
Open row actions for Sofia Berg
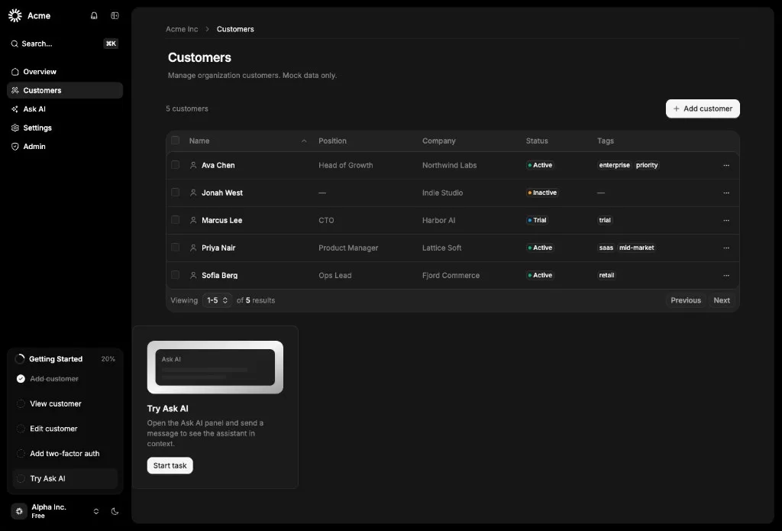726,276
